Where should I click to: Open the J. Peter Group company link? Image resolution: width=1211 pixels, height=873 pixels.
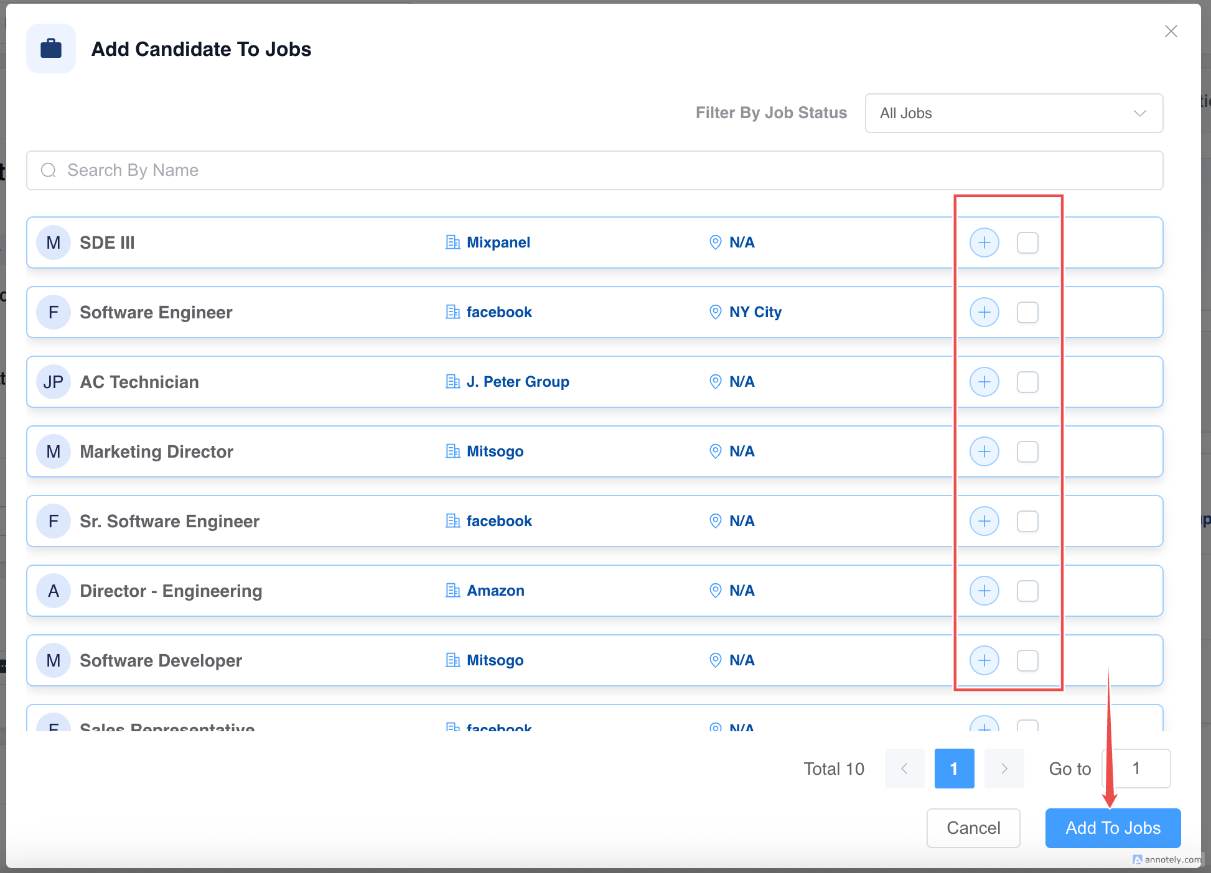(x=518, y=382)
